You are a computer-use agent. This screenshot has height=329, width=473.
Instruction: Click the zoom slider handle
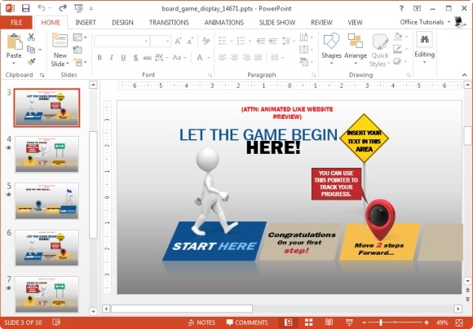(x=381, y=322)
